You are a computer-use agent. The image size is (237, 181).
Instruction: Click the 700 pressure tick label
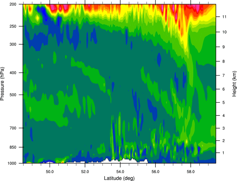point(13,128)
